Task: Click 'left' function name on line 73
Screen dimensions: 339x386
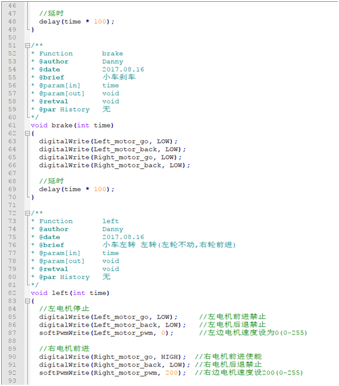Action: (x=111, y=222)
